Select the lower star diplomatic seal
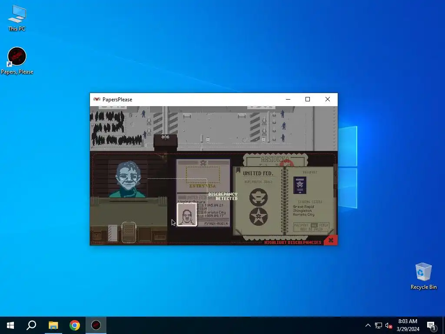445x334 pixels. click(x=258, y=217)
